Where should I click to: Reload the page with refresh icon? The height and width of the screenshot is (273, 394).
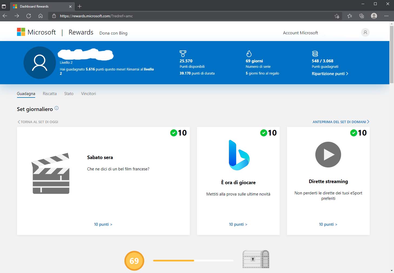tap(29, 16)
